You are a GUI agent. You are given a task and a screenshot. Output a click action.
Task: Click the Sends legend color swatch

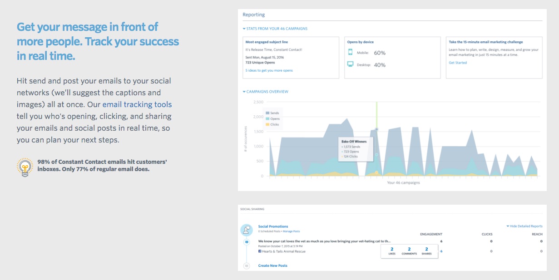267,113
